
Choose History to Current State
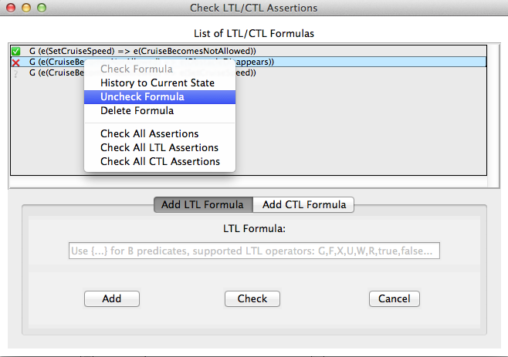[x=157, y=83]
